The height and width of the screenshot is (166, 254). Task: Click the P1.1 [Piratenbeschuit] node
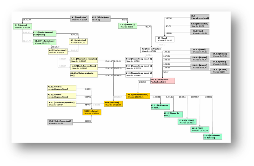point(138,96)
